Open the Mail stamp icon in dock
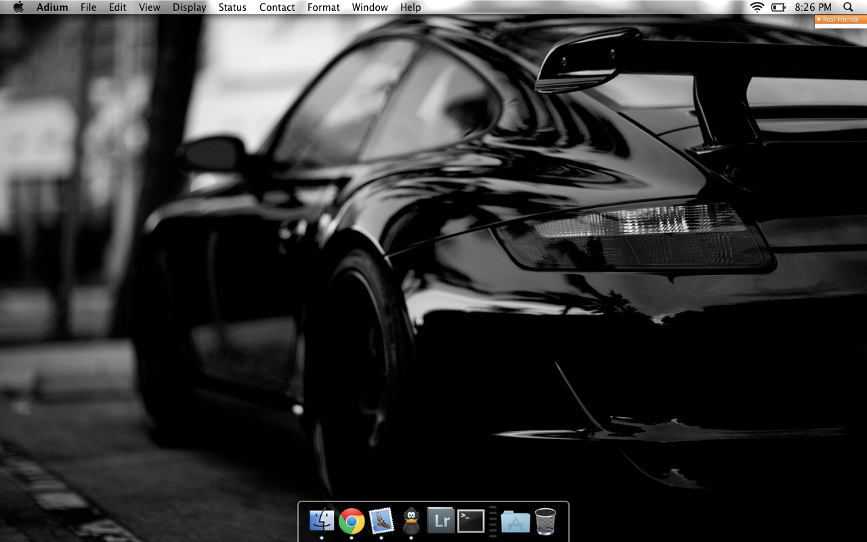 click(381, 520)
